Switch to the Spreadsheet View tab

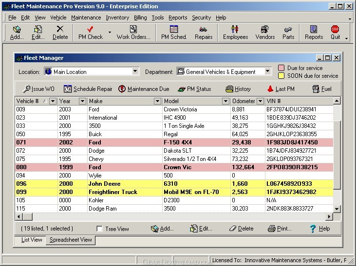tap(71, 240)
